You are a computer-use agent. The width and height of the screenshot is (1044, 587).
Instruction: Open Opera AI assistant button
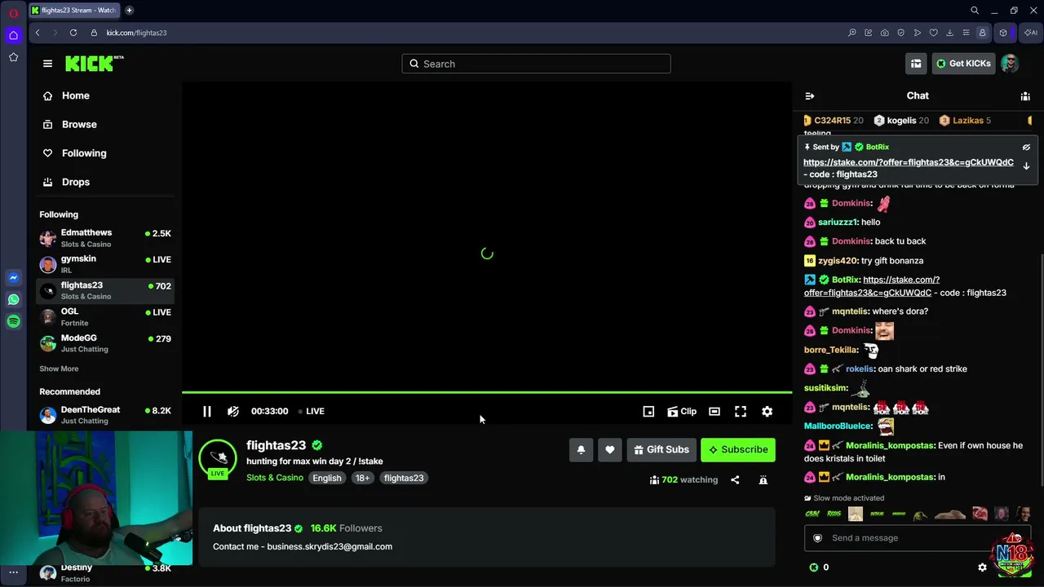click(x=1031, y=33)
